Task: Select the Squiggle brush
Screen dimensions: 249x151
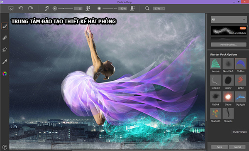Action: (241, 97)
